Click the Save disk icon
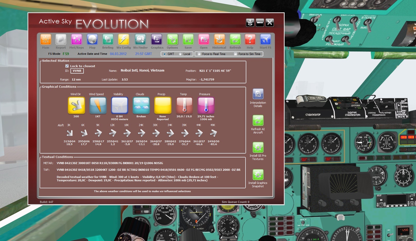This screenshot has width=416, height=241. pyautogui.click(x=188, y=40)
